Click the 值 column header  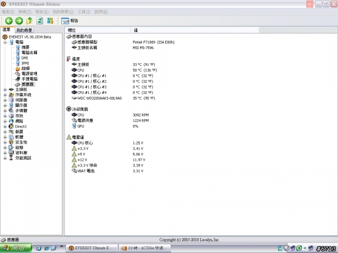pyautogui.click(x=195, y=30)
